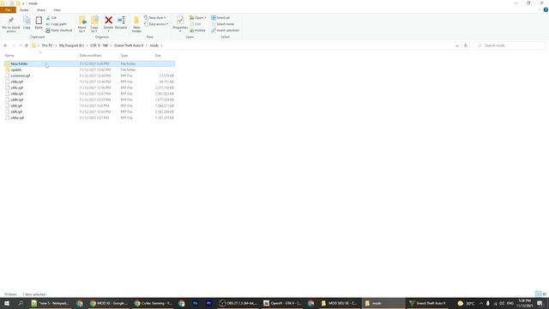The height and width of the screenshot is (309, 549).
Task: Select the x64w.rpf file
Action: (x=89, y=118)
